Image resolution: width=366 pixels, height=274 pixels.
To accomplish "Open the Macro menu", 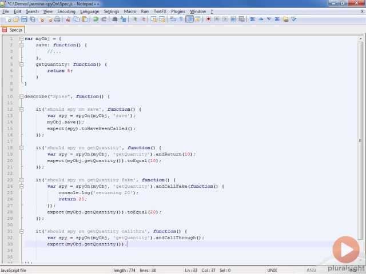I will [x=130, y=11].
